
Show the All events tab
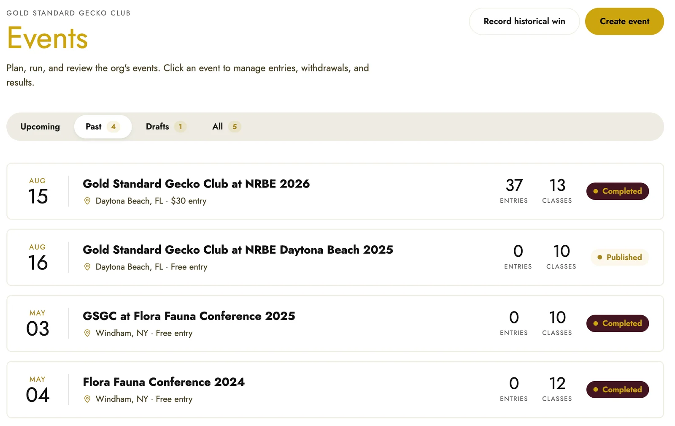[x=227, y=127]
